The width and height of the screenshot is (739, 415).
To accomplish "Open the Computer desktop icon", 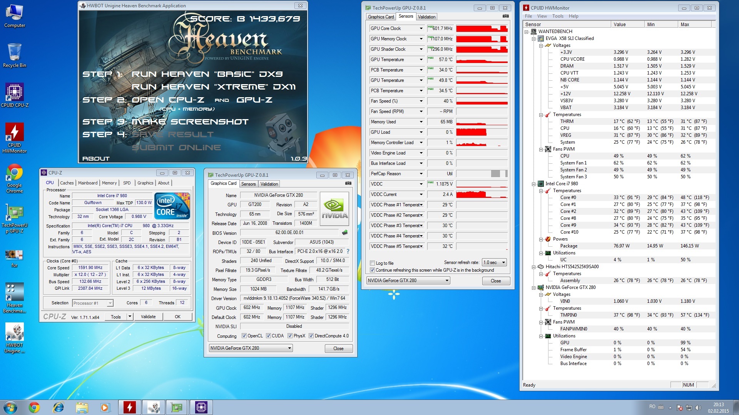I will [15, 16].
